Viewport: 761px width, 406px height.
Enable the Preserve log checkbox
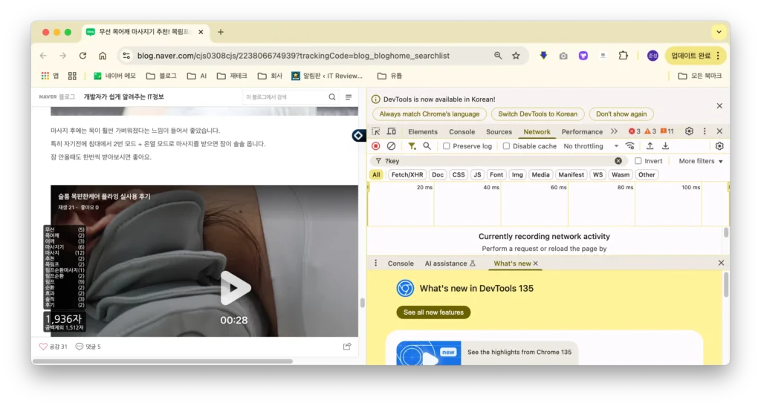coord(446,145)
